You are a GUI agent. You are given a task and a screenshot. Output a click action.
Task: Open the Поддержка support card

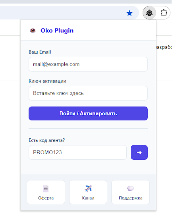(130, 192)
